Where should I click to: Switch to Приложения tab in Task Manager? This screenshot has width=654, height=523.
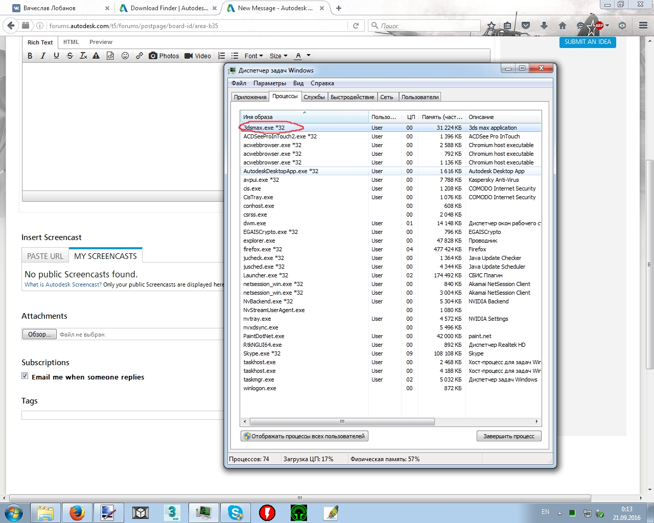pos(250,97)
